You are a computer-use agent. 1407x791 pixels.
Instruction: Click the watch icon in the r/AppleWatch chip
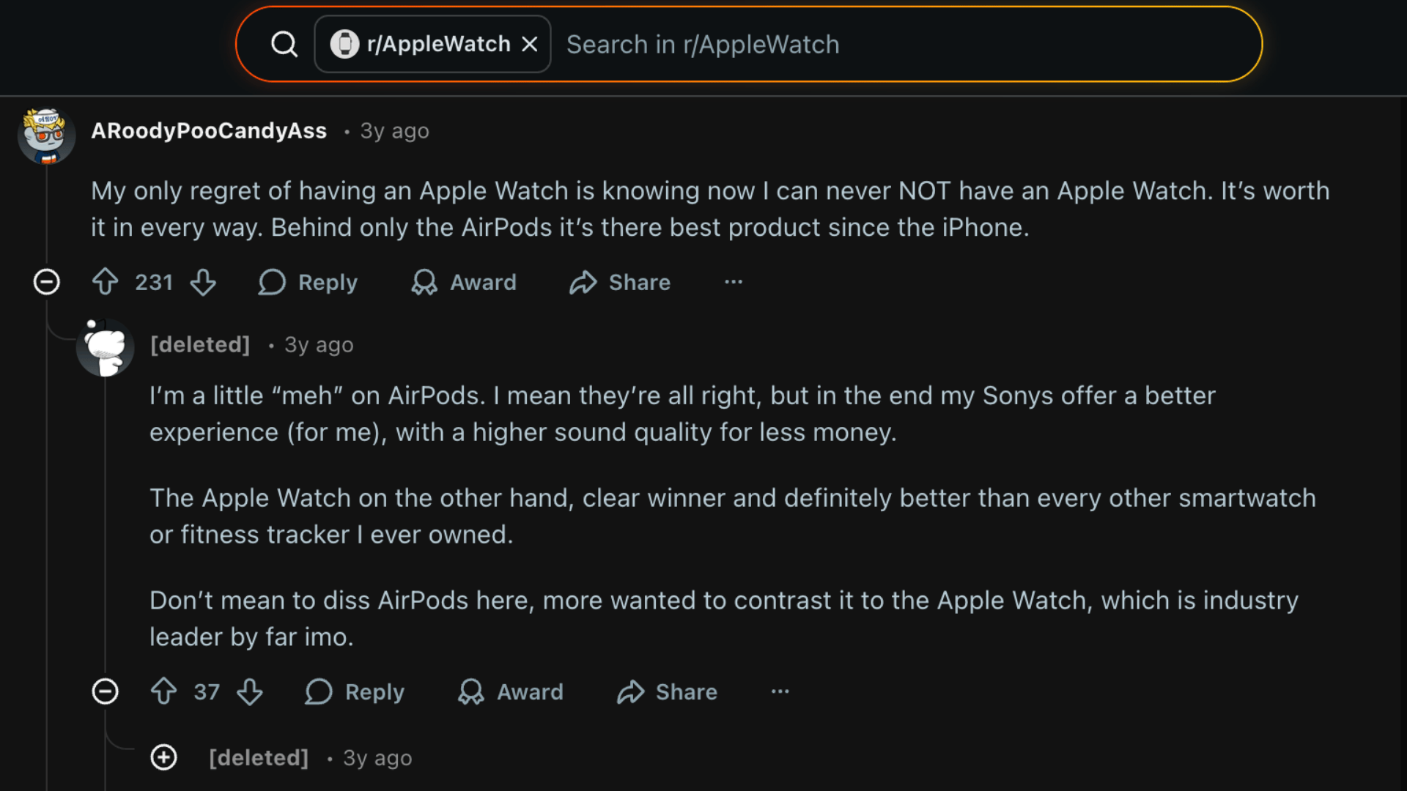tap(344, 44)
